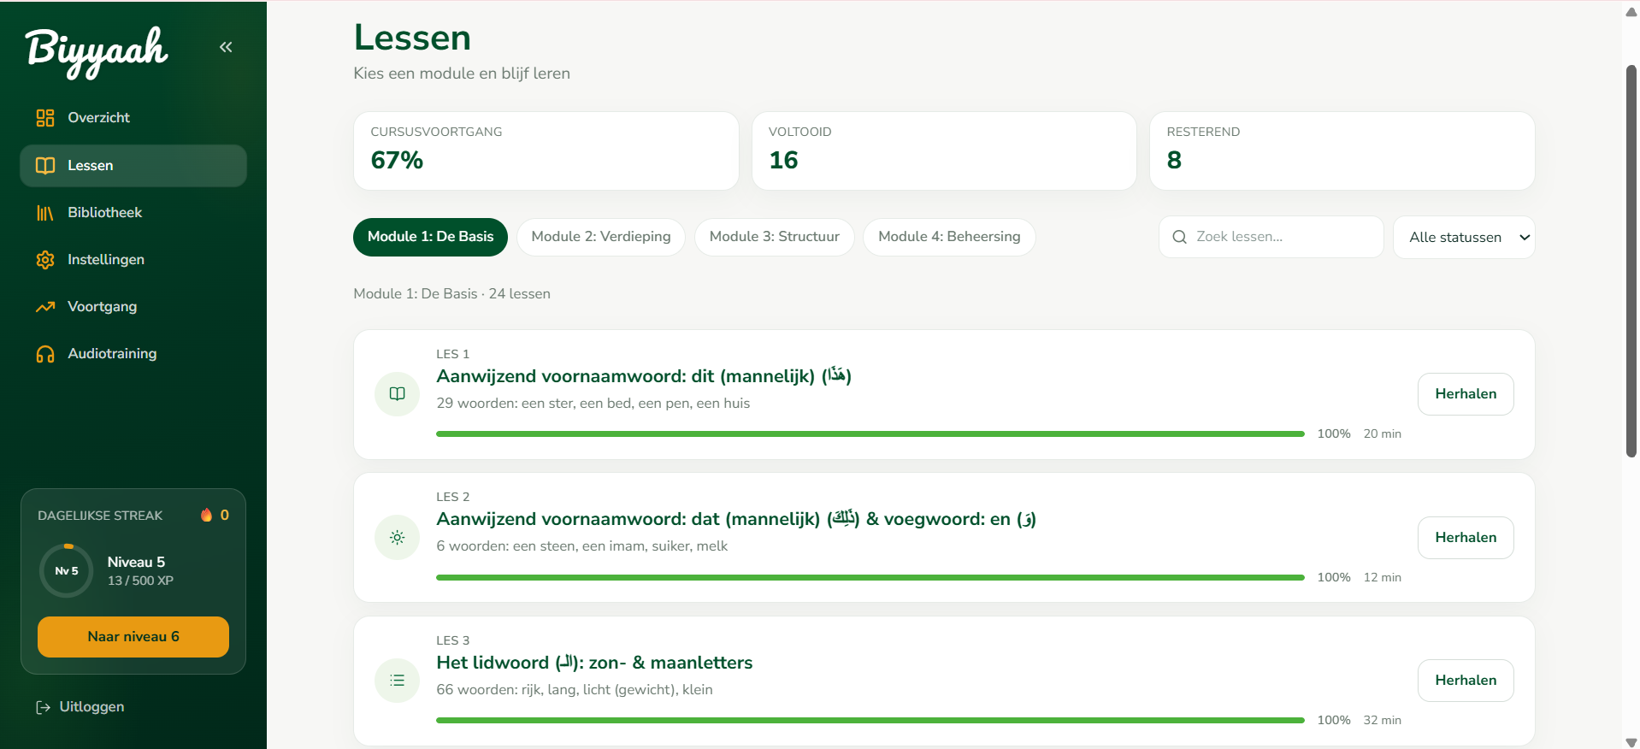Click the Voortgang trend-line icon
The image size is (1640, 749).
tap(45, 307)
